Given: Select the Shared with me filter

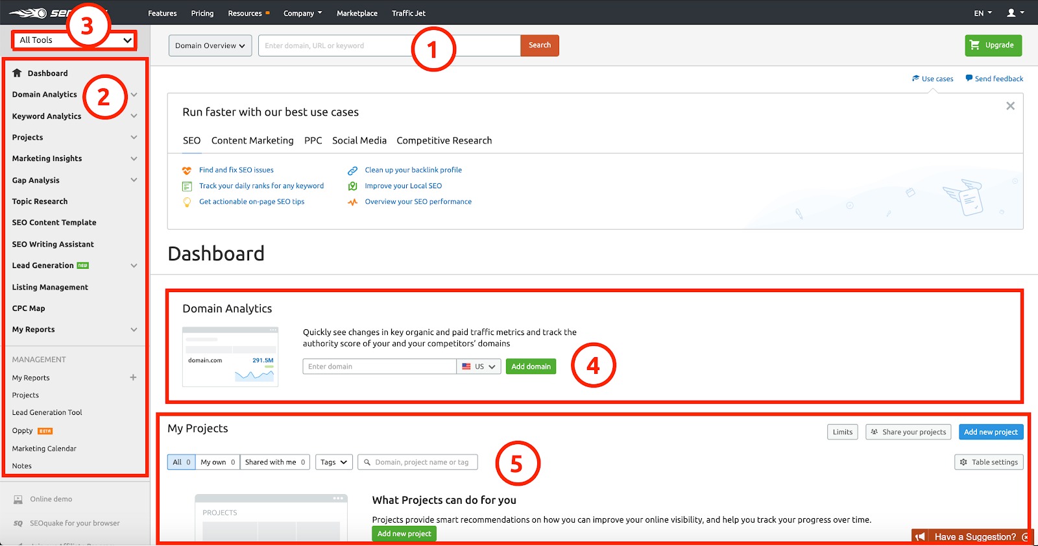Looking at the screenshot, I should pos(275,462).
